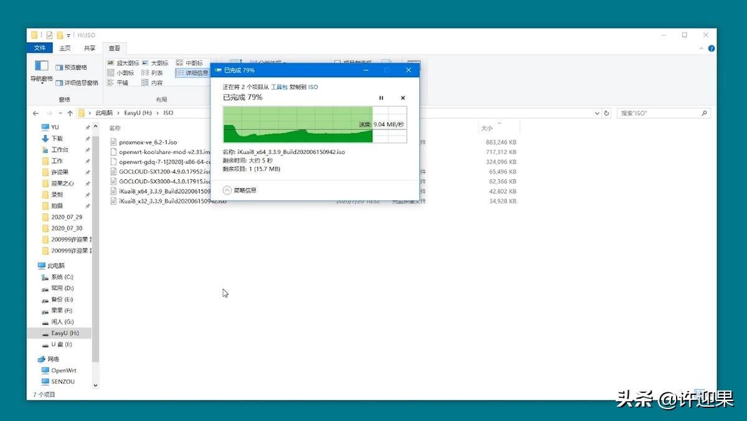Sort files by 名称 column header
Image resolution: width=747 pixels, height=421 pixels.
pyautogui.click(x=116, y=128)
